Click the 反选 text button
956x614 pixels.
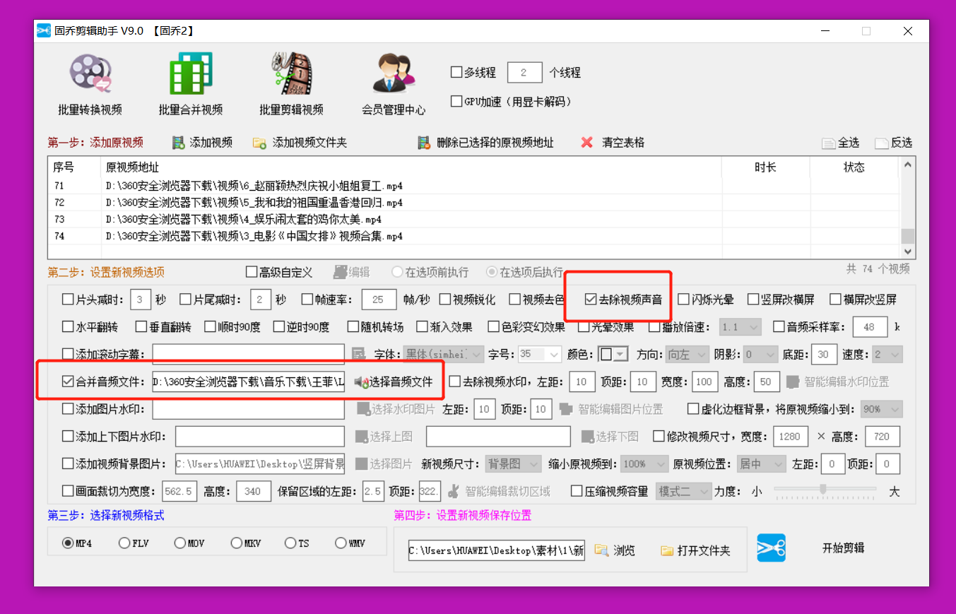click(x=902, y=143)
